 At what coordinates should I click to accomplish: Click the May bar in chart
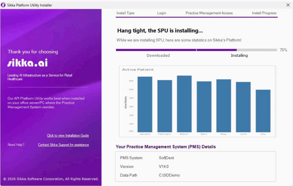223,105
